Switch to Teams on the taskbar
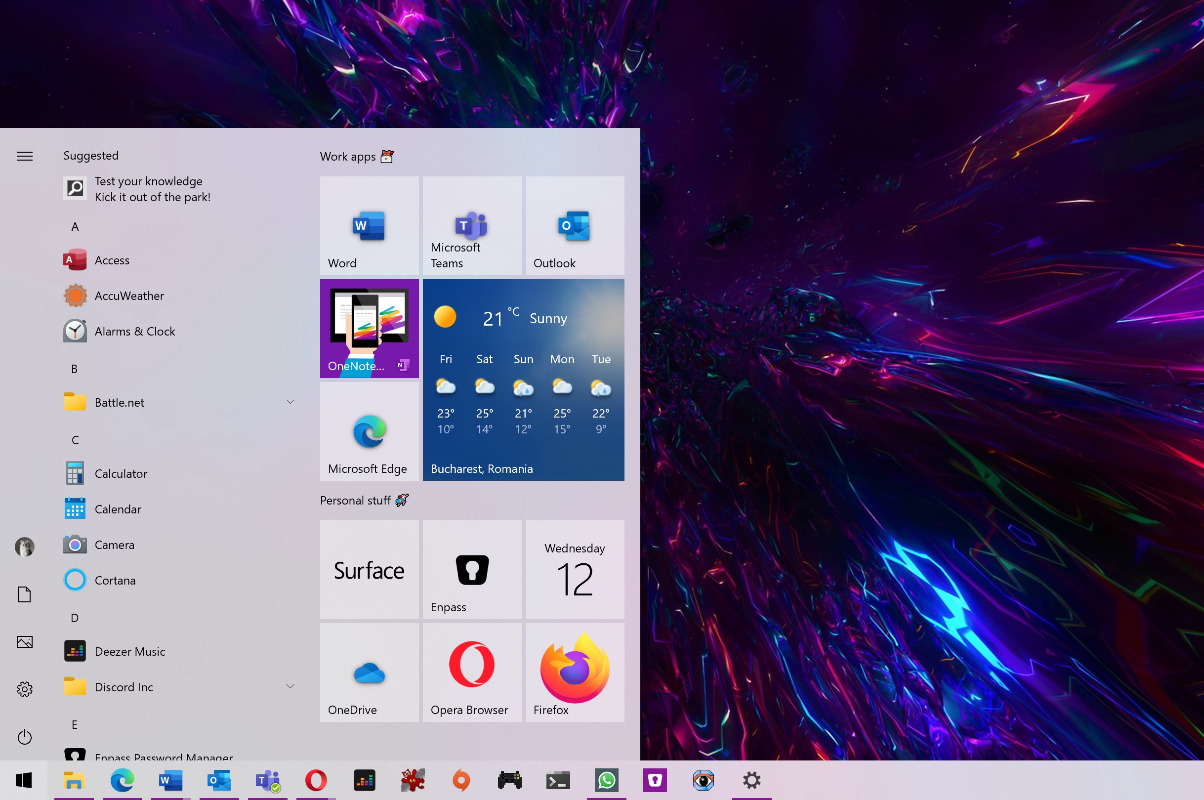Image resolution: width=1204 pixels, height=800 pixels. click(267, 780)
